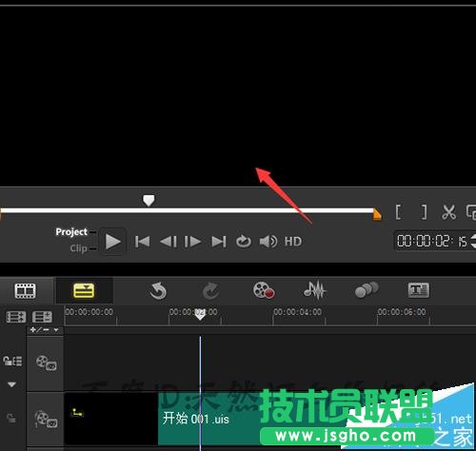This screenshot has width=476, height=451.
Task: Set Mark-in with left bracket icon
Action: tap(399, 212)
